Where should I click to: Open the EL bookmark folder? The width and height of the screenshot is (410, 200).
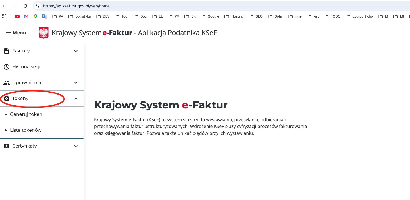click(157, 16)
